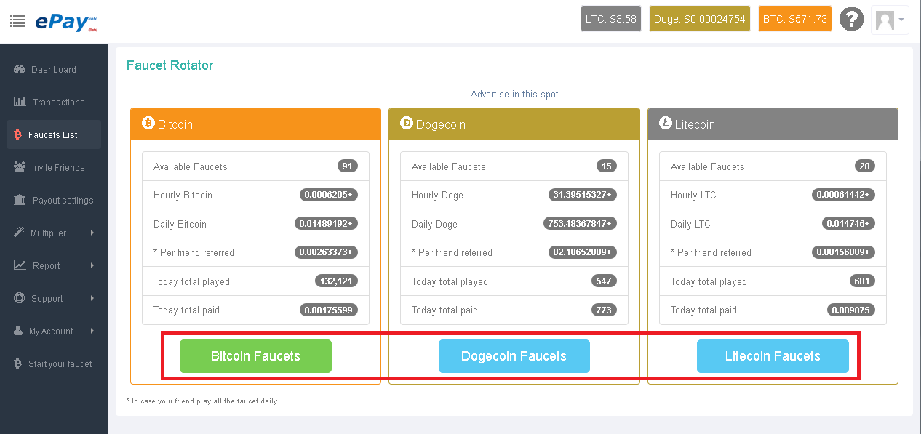
Task: Click the Report line chart icon
Action: click(x=20, y=265)
